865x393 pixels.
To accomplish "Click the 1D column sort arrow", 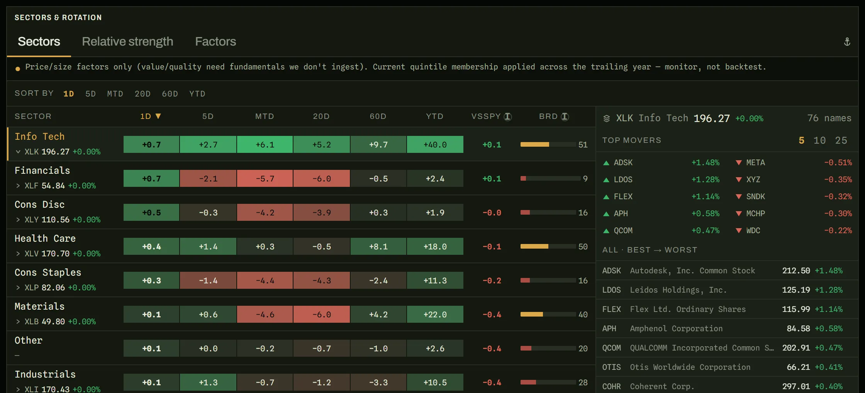I will pyautogui.click(x=158, y=116).
